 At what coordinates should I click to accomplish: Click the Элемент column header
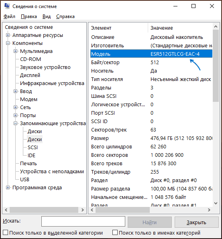(118, 28)
